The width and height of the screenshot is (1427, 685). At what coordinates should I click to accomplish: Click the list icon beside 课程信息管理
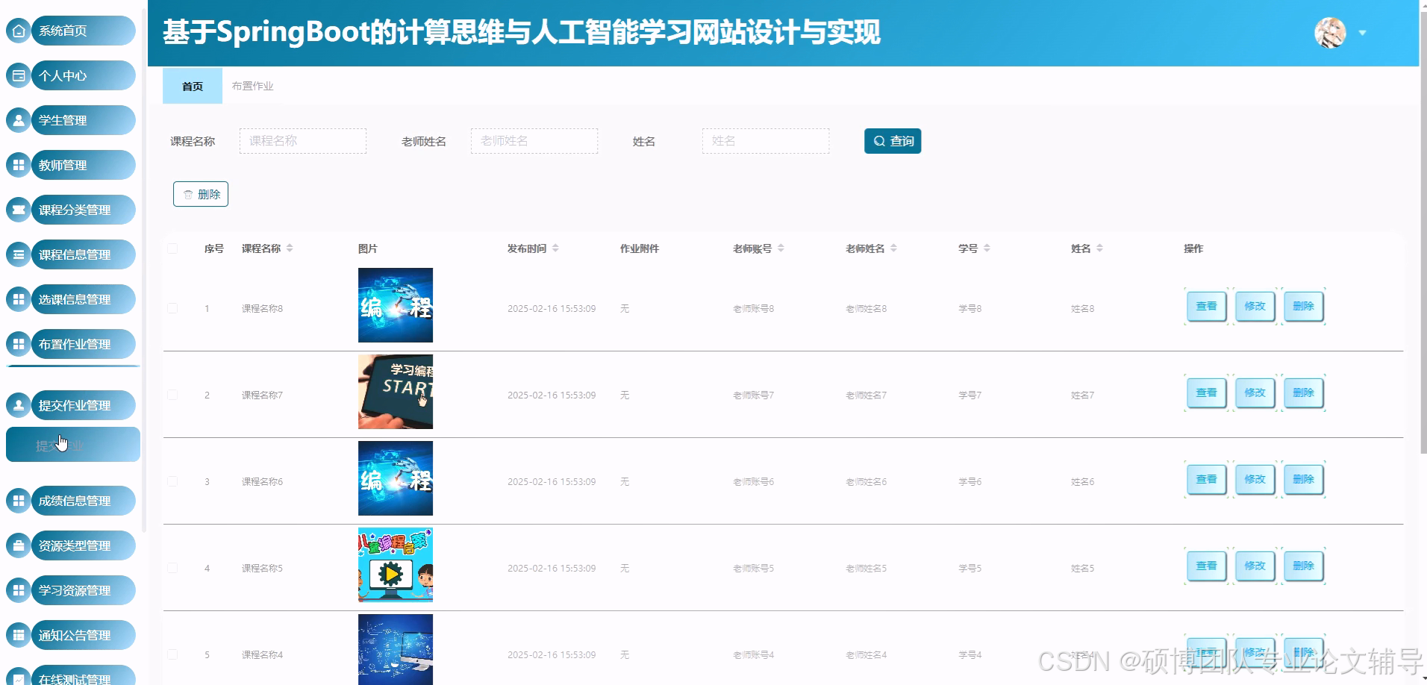click(x=19, y=254)
